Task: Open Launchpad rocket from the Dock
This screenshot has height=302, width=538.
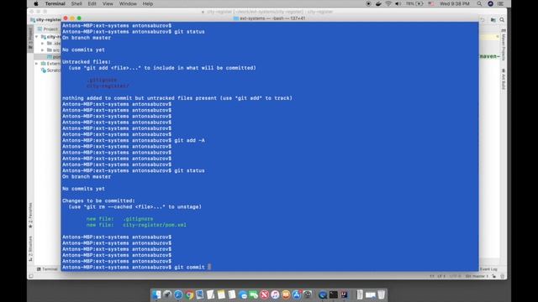Action: click(167, 294)
